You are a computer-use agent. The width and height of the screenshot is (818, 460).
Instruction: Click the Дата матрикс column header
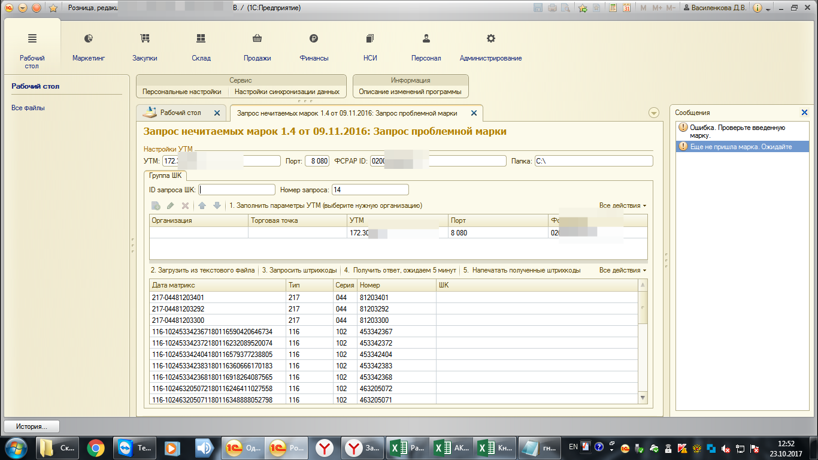tap(217, 285)
